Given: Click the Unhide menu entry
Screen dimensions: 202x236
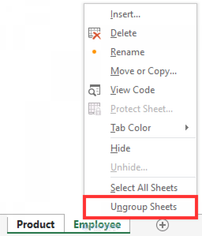Looking at the screenshot, I should (129, 167).
